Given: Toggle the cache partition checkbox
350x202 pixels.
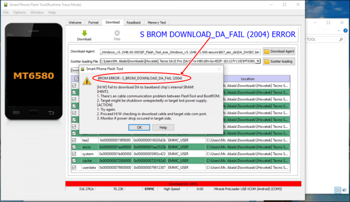Looking at the screenshot, I should pyautogui.click(x=74, y=161).
